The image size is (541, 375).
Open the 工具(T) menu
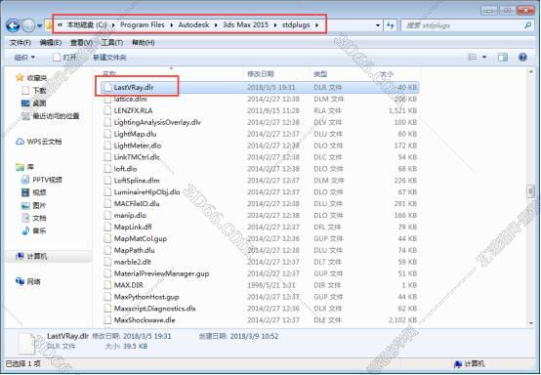(112, 42)
